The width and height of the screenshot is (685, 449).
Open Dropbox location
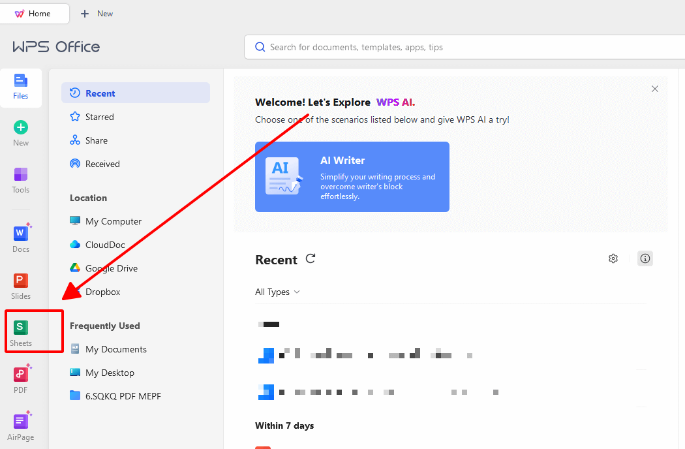click(x=136, y=292)
